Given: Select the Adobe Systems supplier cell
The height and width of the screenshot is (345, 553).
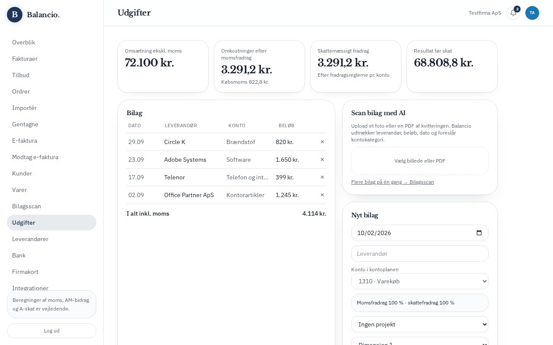Looking at the screenshot, I should tap(185, 160).
